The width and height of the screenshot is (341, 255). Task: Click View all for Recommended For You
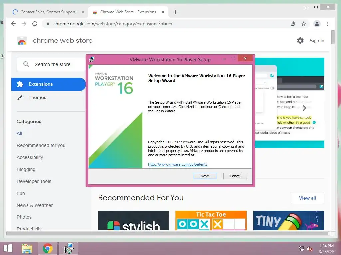(x=307, y=198)
